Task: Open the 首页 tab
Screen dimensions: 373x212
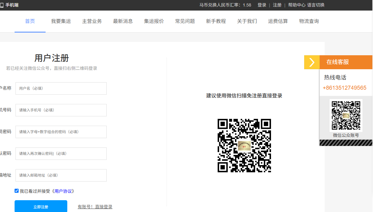Action: tap(30, 21)
